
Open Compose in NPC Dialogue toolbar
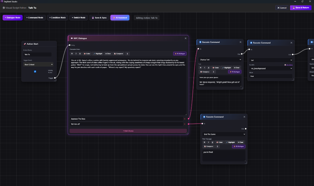coord(118,54)
